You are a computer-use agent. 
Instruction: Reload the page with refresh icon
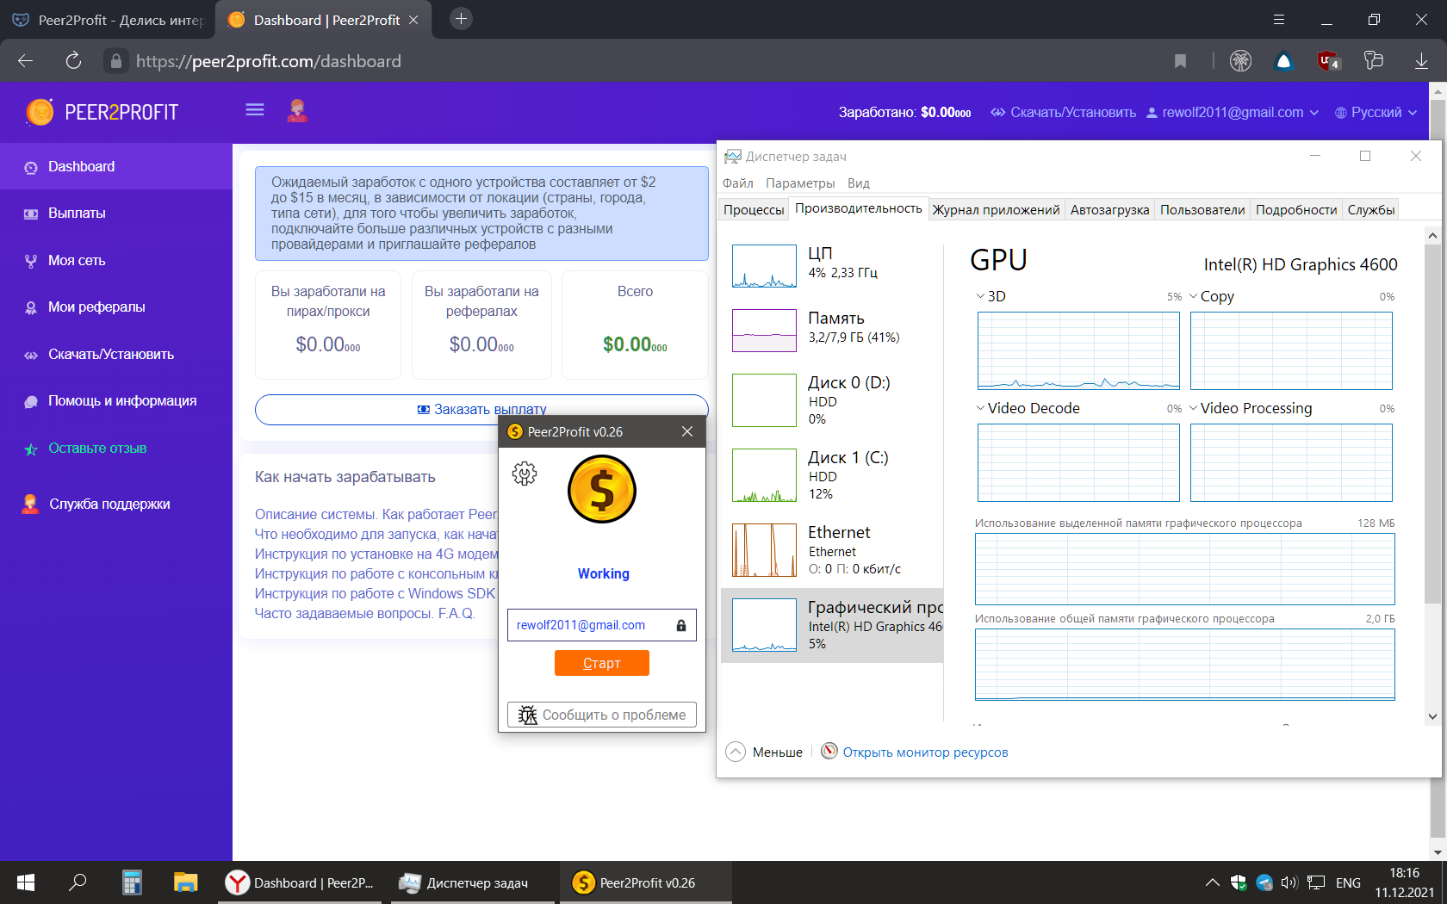pos(73,60)
